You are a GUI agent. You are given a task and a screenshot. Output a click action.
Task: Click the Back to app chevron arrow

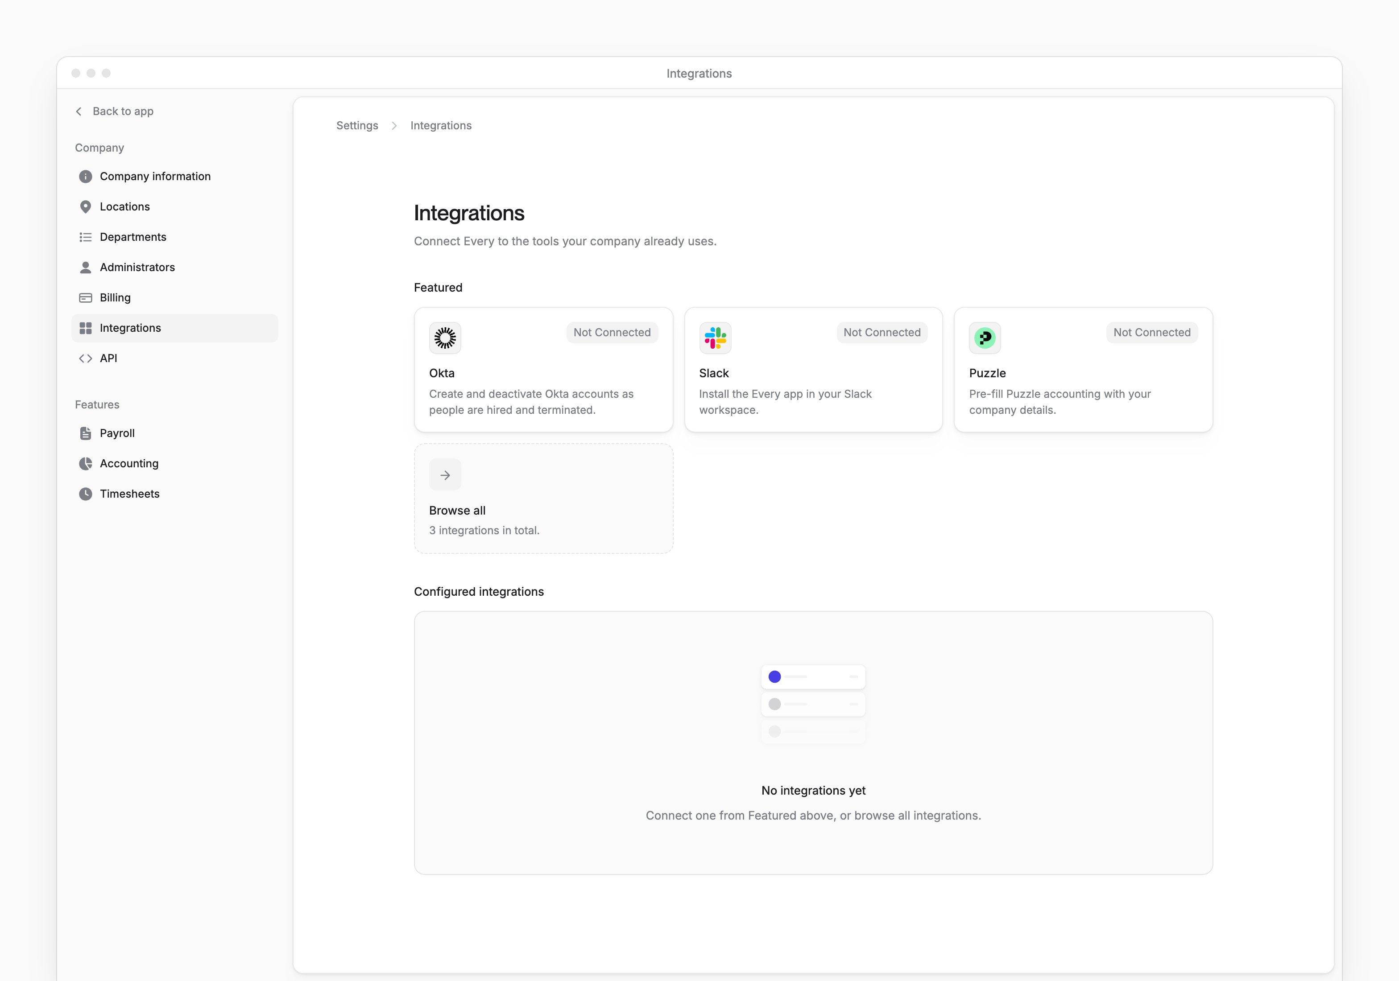(79, 111)
